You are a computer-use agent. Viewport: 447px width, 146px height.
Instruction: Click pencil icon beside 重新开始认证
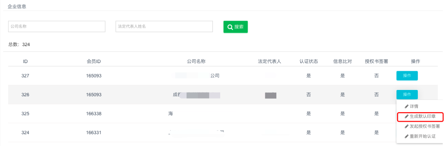(x=407, y=136)
